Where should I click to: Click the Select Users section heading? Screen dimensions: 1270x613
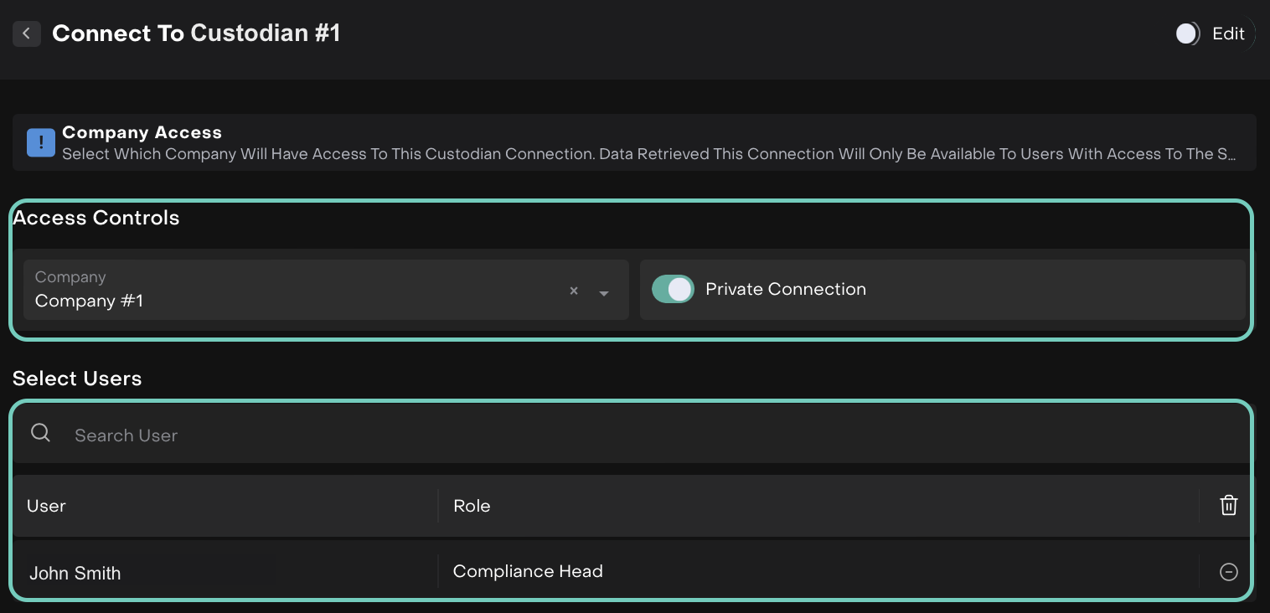pyautogui.click(x=77, y=379)
